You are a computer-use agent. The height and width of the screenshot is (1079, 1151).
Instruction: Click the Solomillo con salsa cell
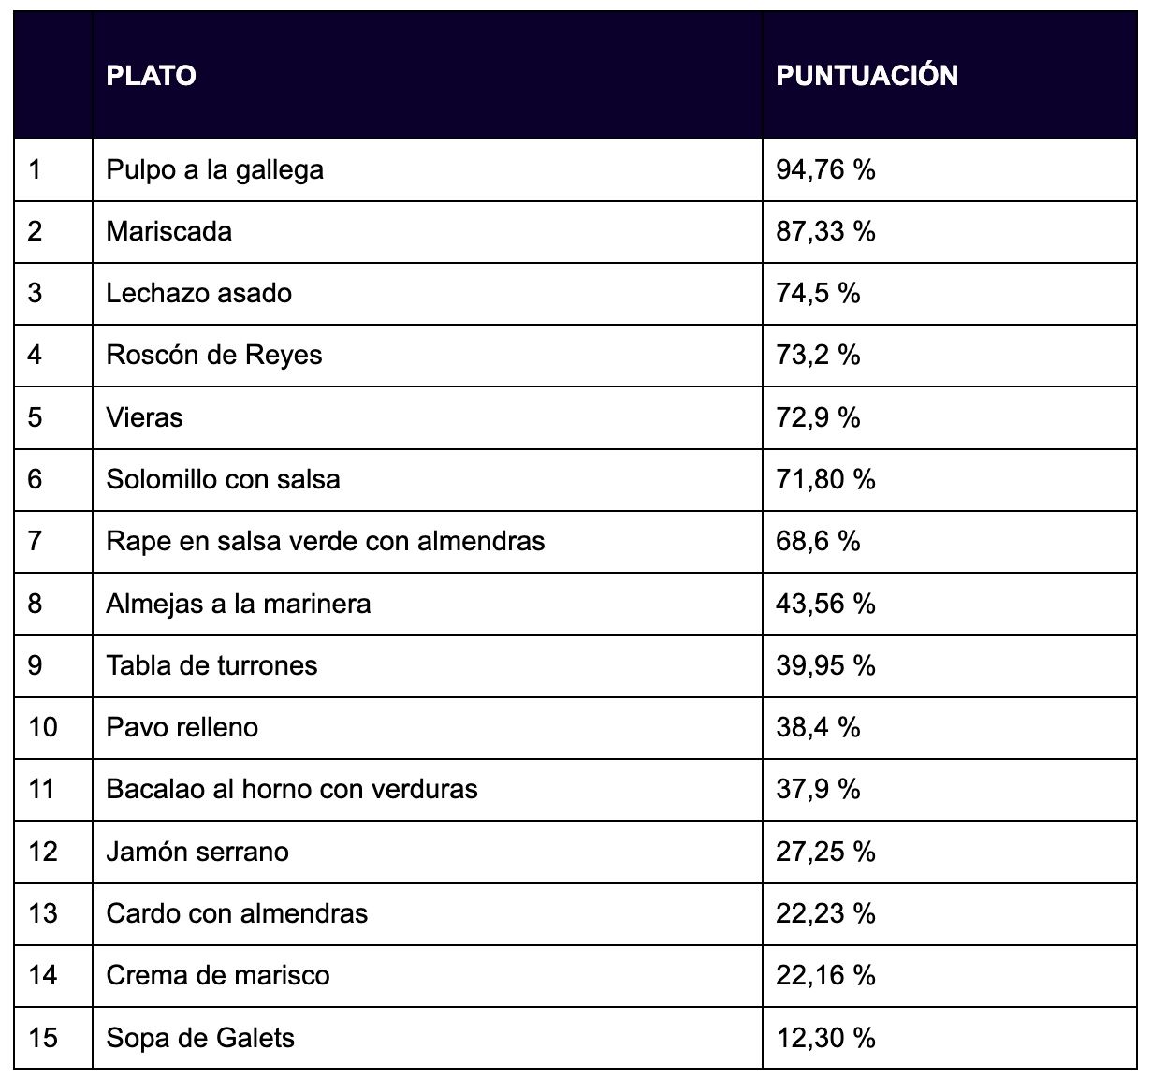click(x=224, y=480)
